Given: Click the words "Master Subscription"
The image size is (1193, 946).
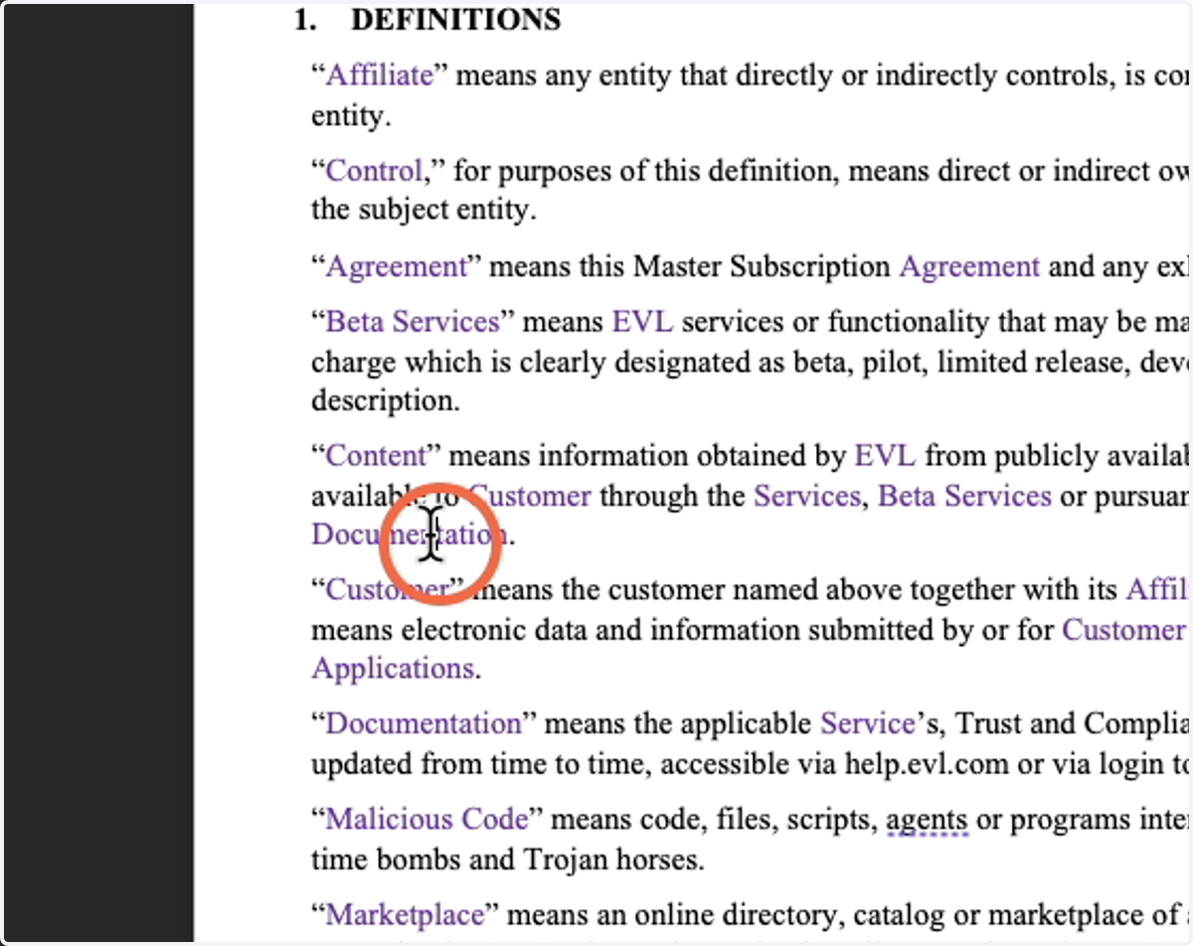Looking at the screenshot, I should pos(763,266).
